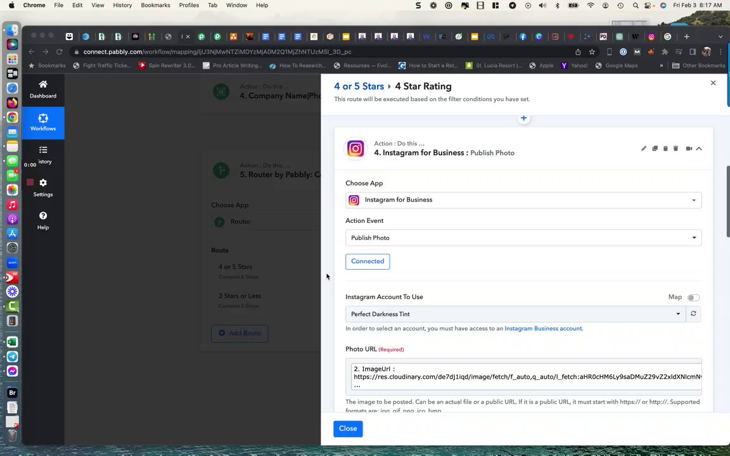
Task: Open the File menu
Action: tap(59, 5)
